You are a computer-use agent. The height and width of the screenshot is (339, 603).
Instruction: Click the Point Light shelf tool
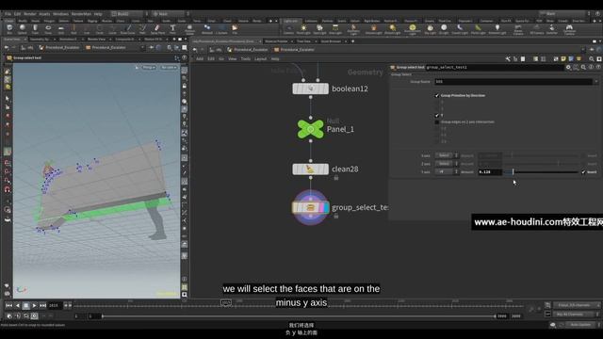(303, 29)
